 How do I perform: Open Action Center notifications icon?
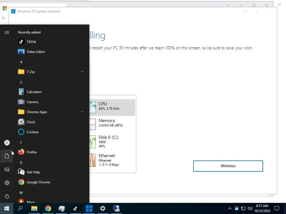tap(277, 208)
